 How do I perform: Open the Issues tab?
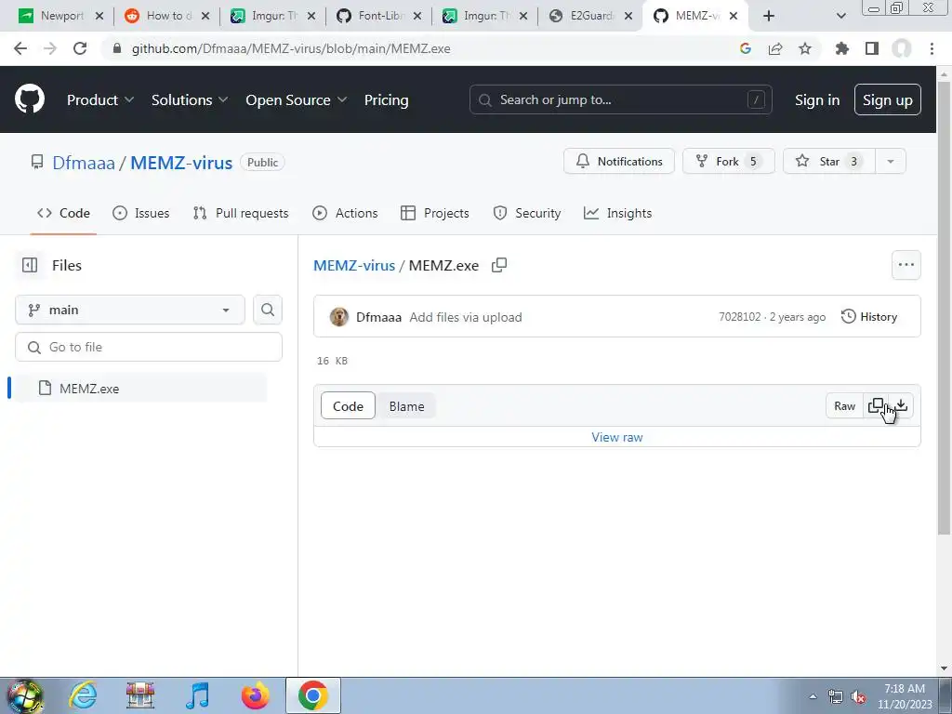pos(141,213)
